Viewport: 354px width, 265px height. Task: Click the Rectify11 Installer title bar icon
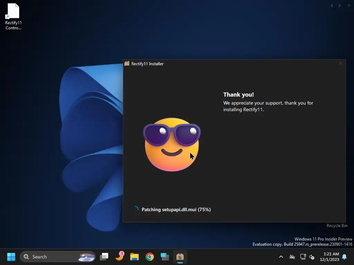(127, 64)
